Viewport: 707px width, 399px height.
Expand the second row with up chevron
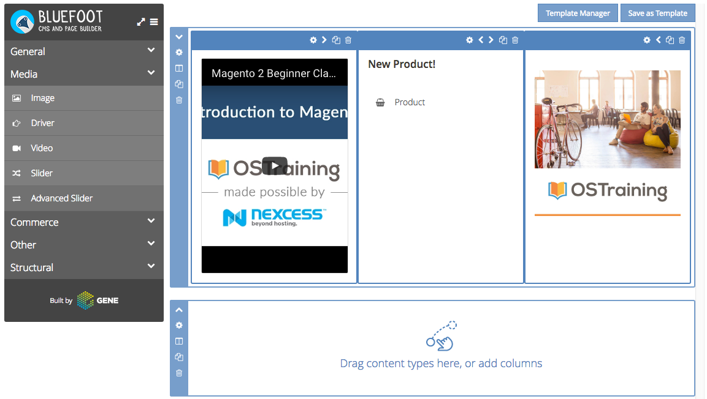[179, 310]
